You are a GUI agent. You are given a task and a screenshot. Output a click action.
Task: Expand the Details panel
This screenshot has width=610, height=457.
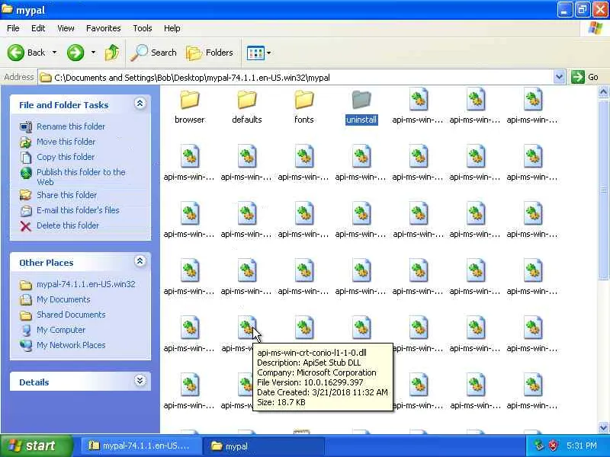pyautogui.click(x=140, y=380)
